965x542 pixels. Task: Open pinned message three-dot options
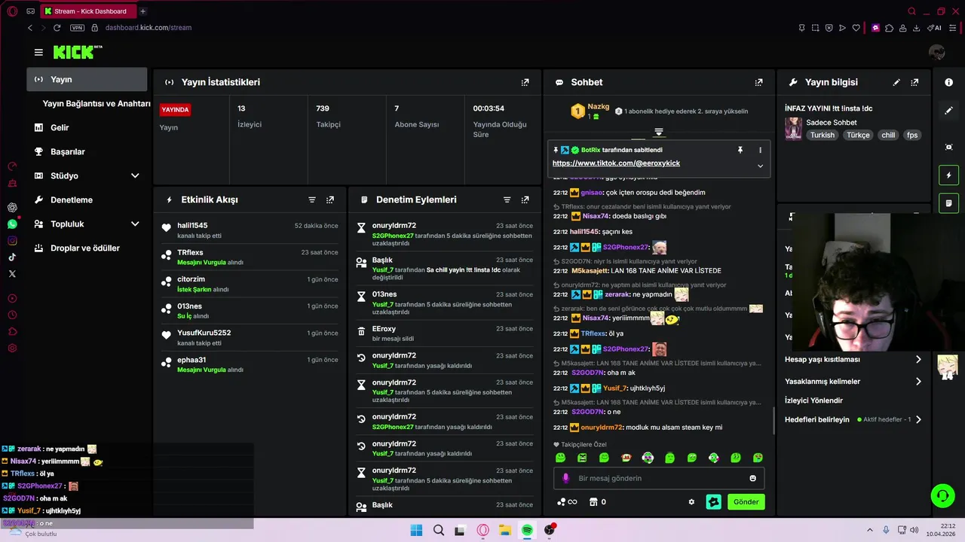(760, 150)
